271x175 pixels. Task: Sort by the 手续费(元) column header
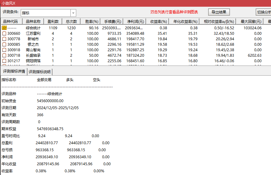pos(112,21)
